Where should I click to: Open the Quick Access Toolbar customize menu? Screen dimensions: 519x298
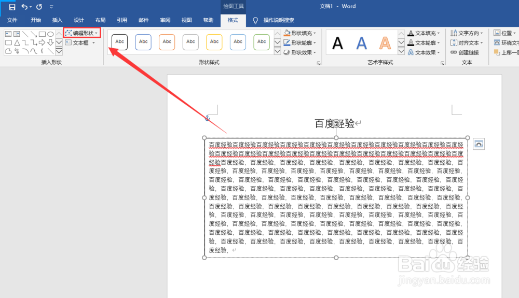pyautogui.click(x=51, y=7)
